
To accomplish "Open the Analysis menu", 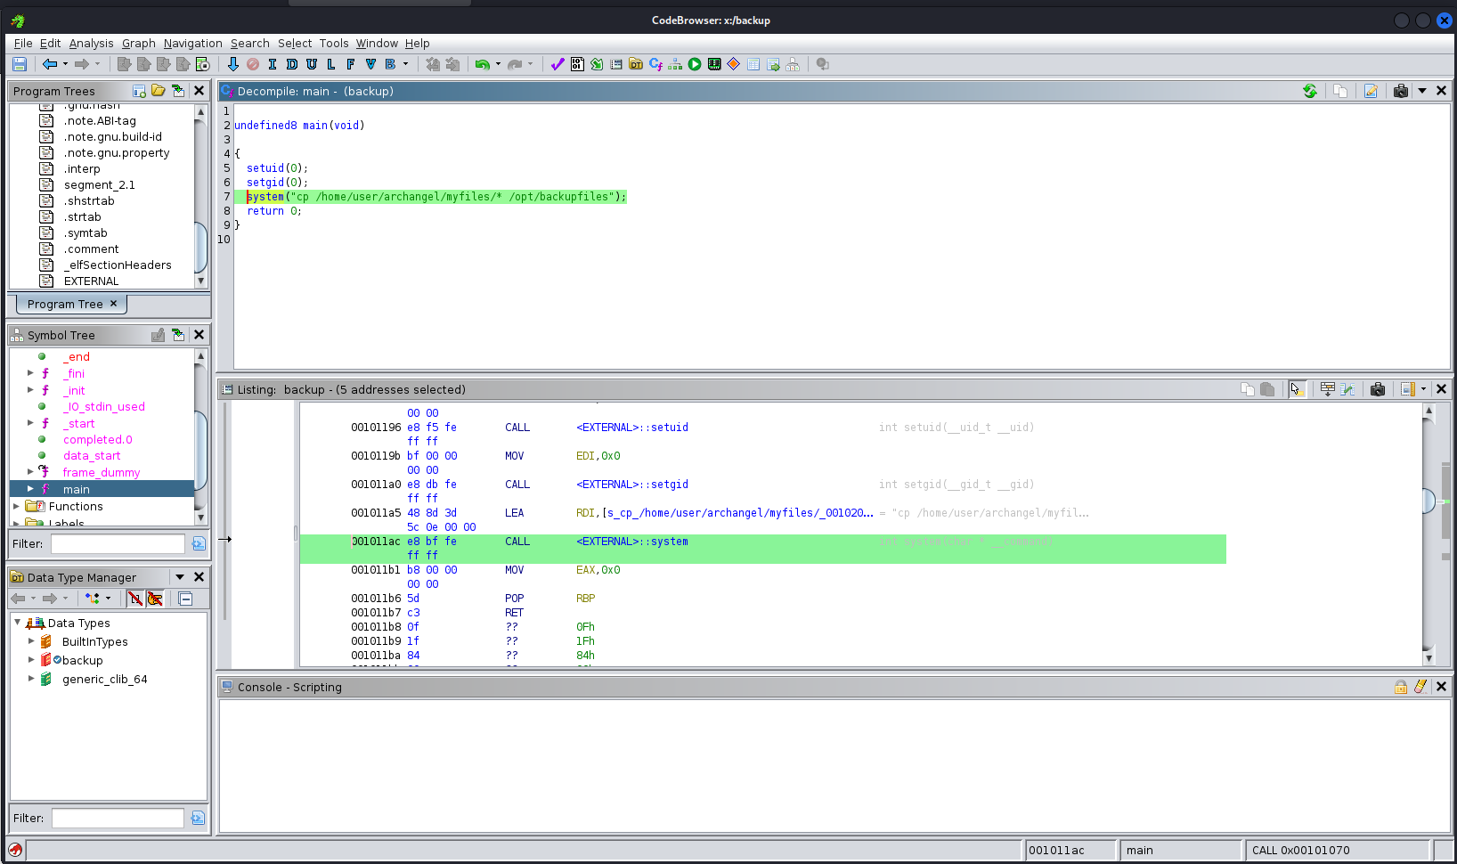I will pyautogui.click(x=91, y=43).
